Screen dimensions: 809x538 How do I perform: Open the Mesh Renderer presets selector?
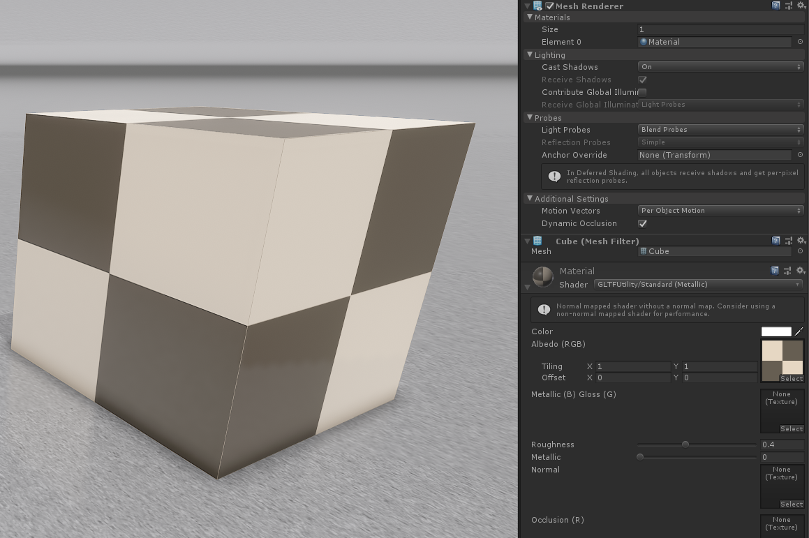787,6
